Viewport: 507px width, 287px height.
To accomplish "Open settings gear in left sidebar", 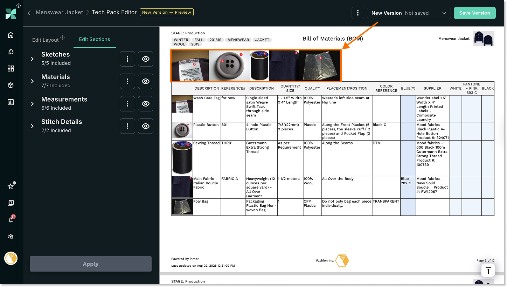I will click(x=11, y=237).
